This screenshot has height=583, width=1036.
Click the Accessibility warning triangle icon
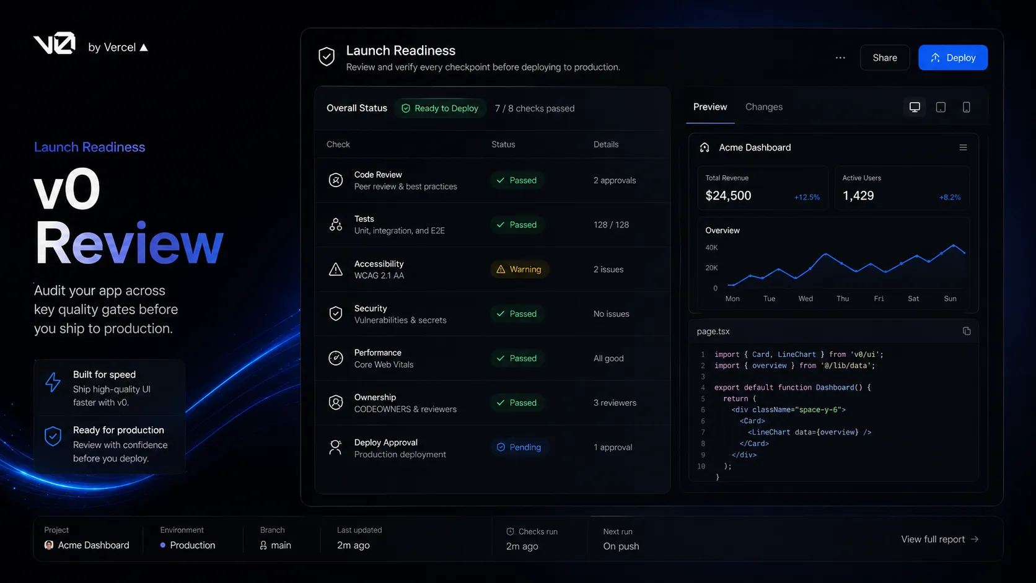pyautogui.click(x=336, y=270)
